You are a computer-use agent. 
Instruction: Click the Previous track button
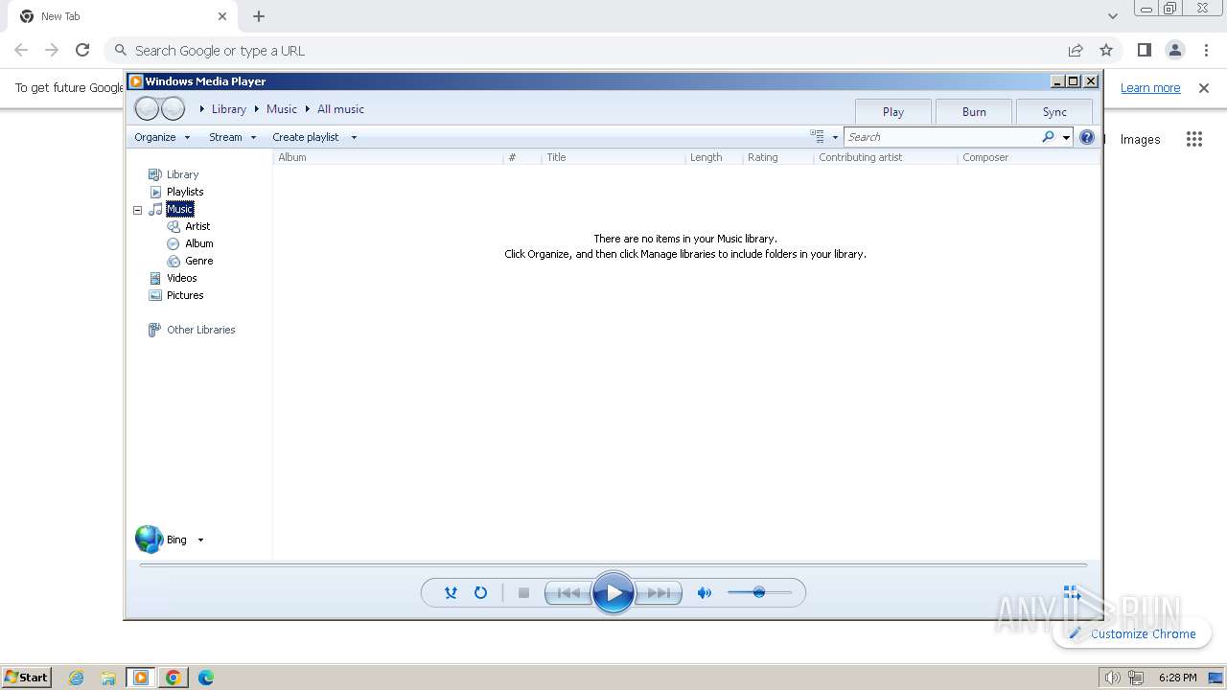tap(568, 593)
